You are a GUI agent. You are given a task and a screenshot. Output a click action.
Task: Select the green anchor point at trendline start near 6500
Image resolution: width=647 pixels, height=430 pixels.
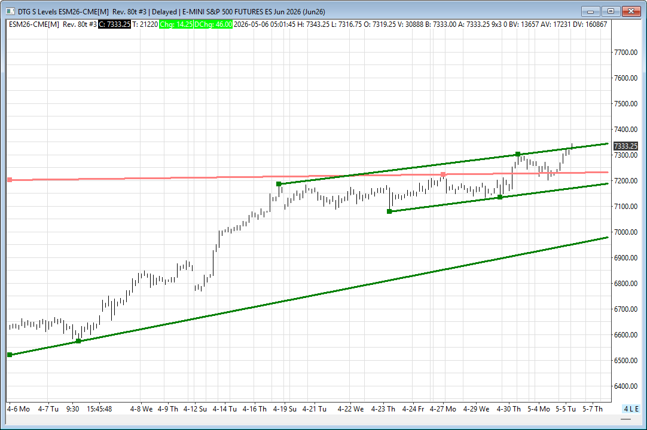point(10,355)
